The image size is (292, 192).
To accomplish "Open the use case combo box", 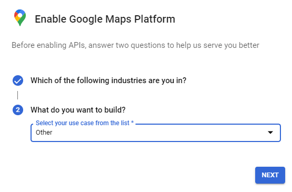I will (156, 133).
